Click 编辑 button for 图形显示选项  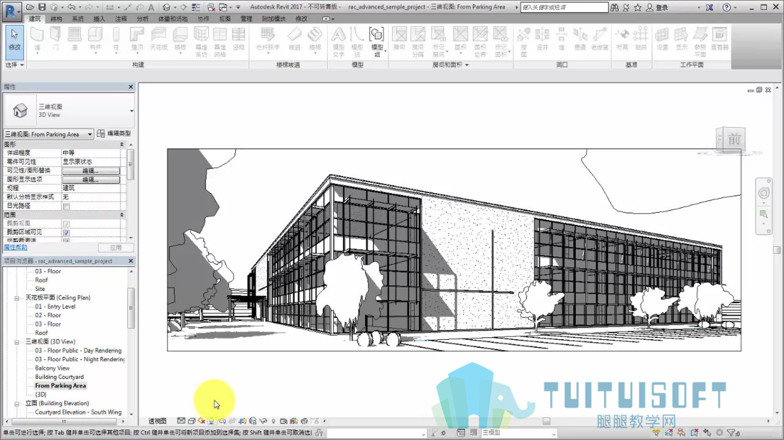[x=91, y=179]
